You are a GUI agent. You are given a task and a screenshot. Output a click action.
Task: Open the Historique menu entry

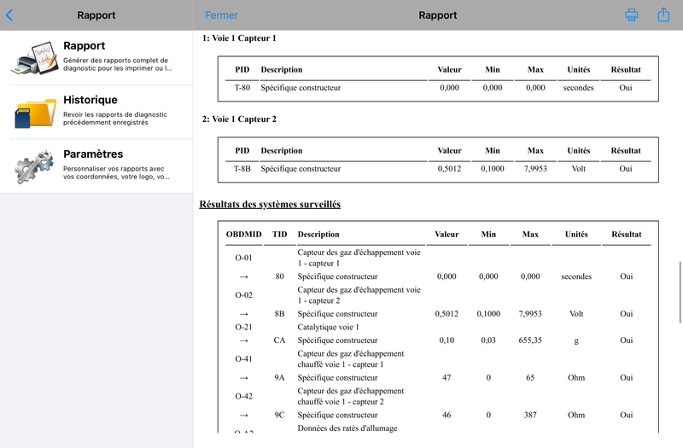point(96,112)
